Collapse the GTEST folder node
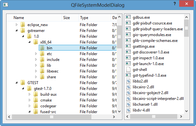Screen dimensions: 196x126 pos(16,82)
